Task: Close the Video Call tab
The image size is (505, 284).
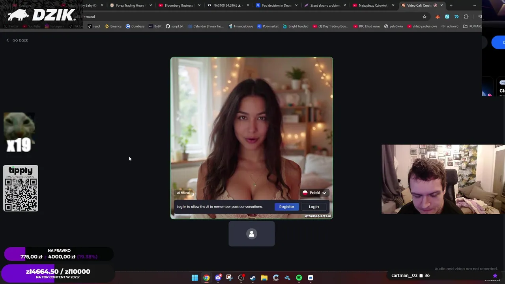Action: (441, 6)
